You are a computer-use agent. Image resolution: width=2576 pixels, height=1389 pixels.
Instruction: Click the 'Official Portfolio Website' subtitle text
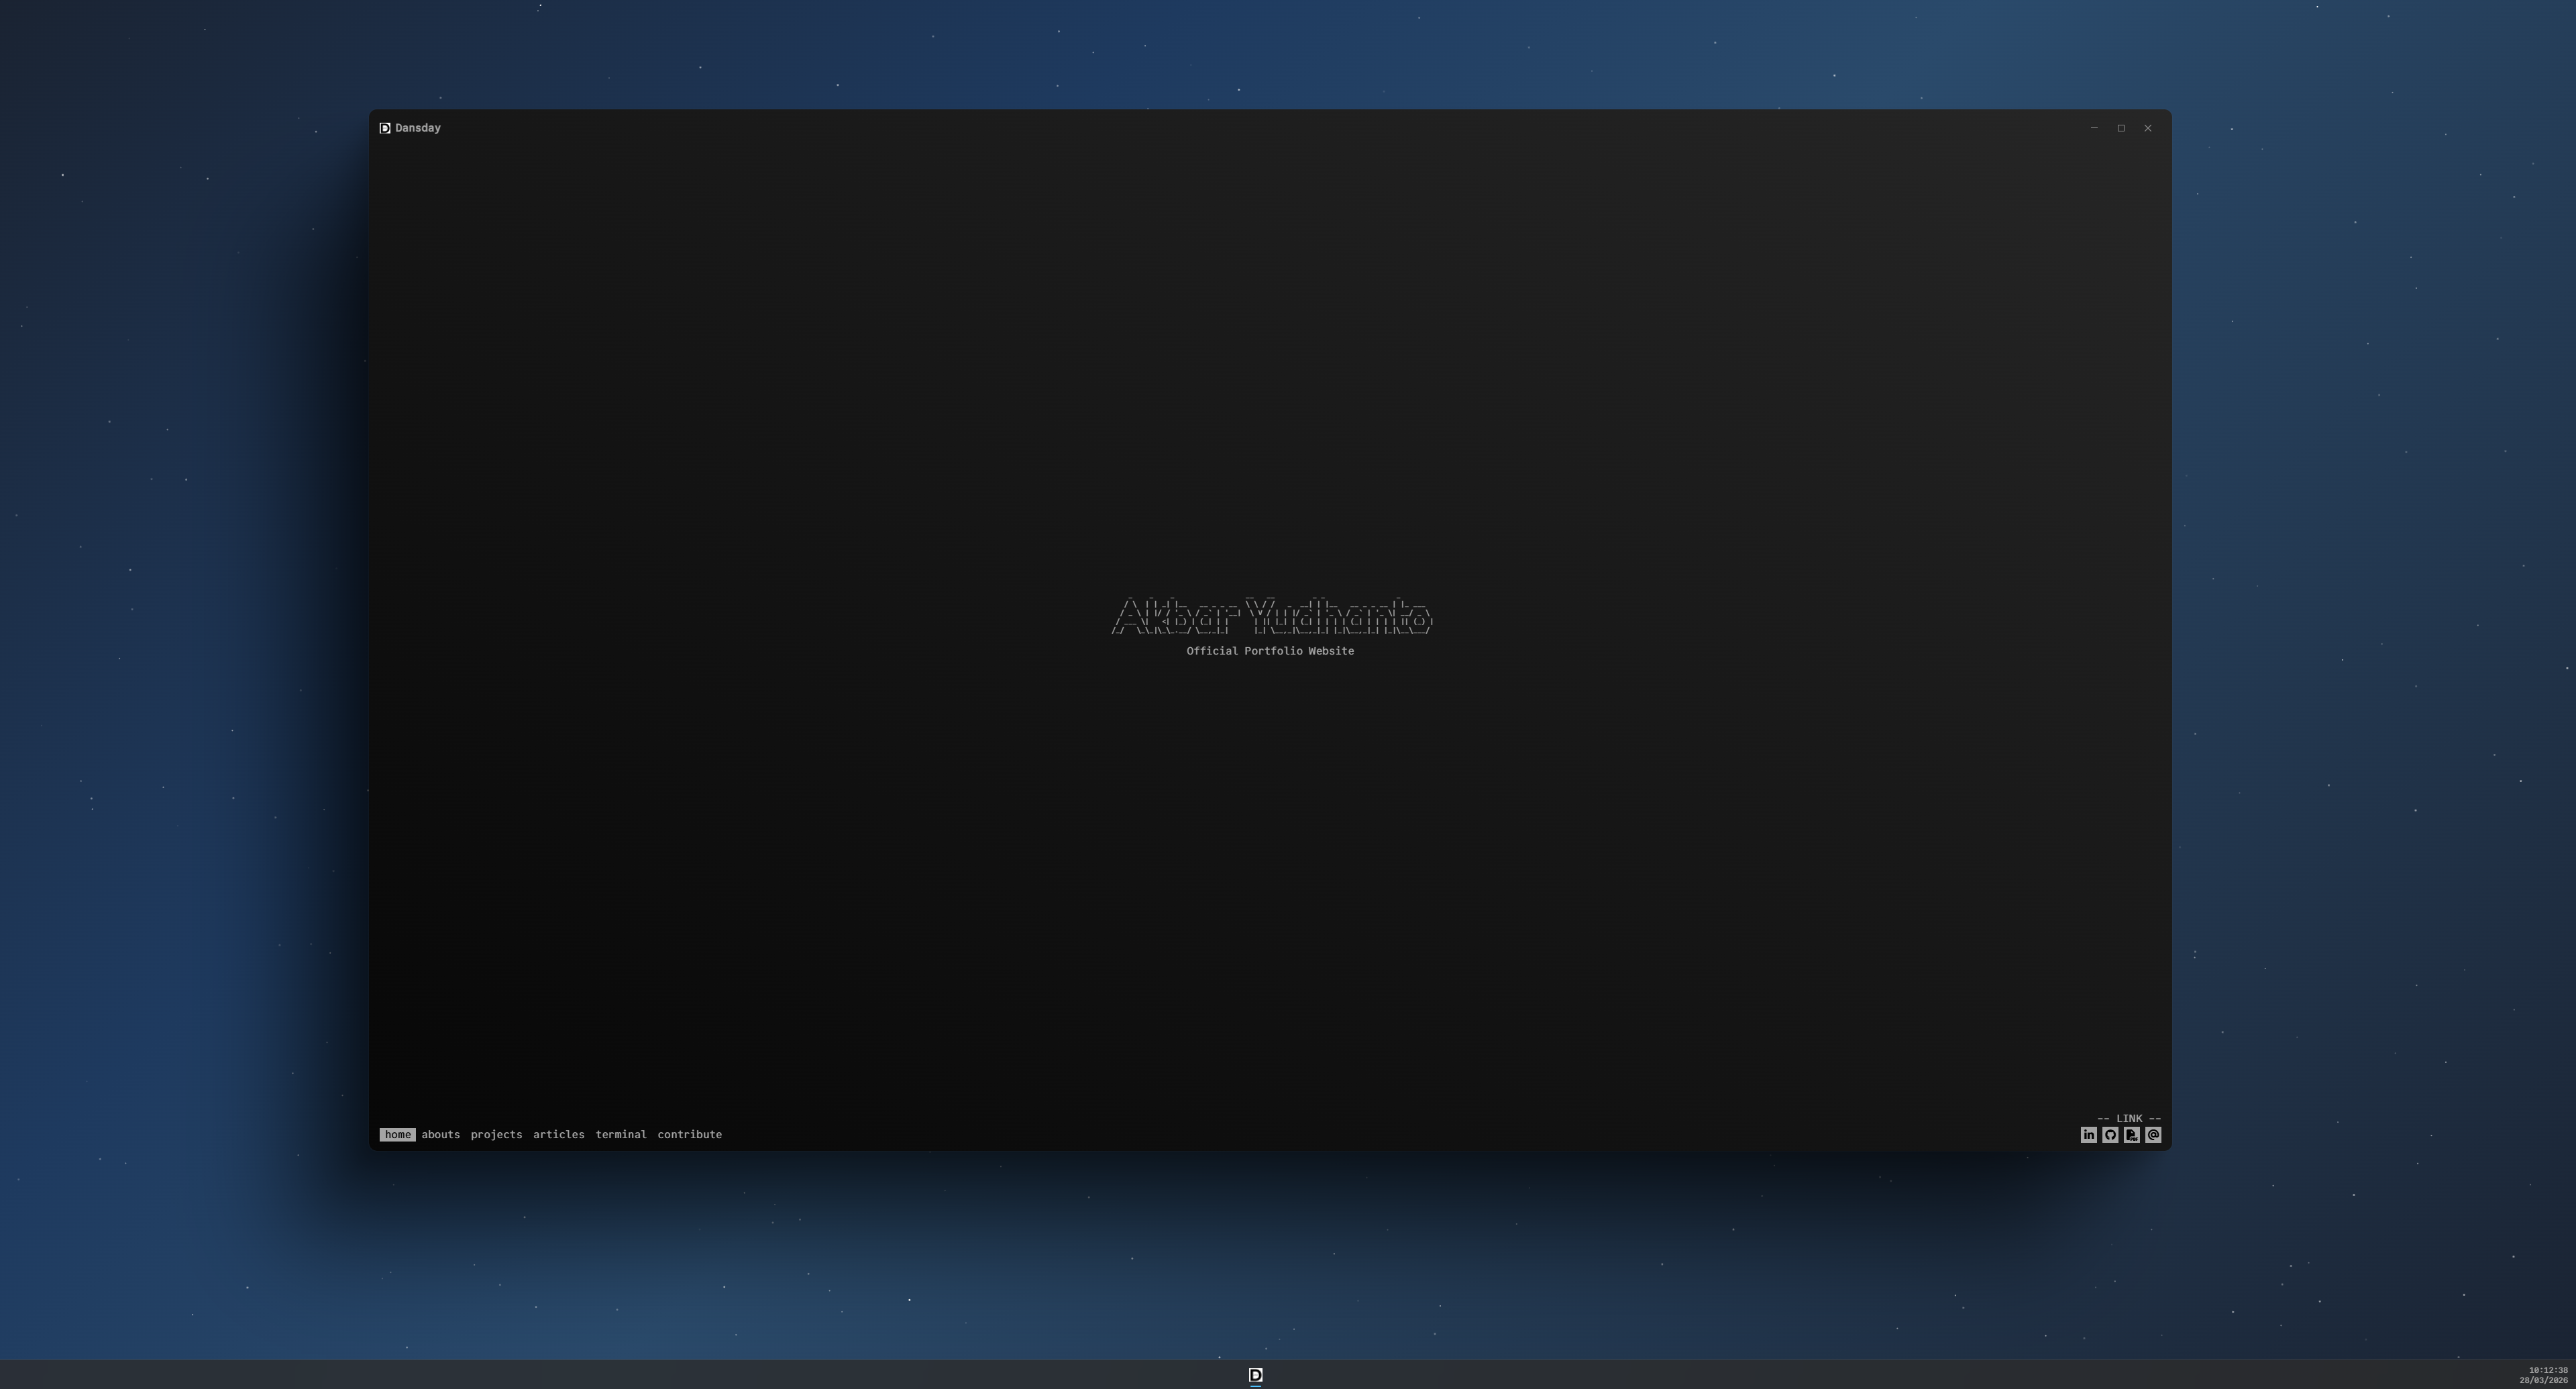pyautogui.click(x=1270, y=651)
